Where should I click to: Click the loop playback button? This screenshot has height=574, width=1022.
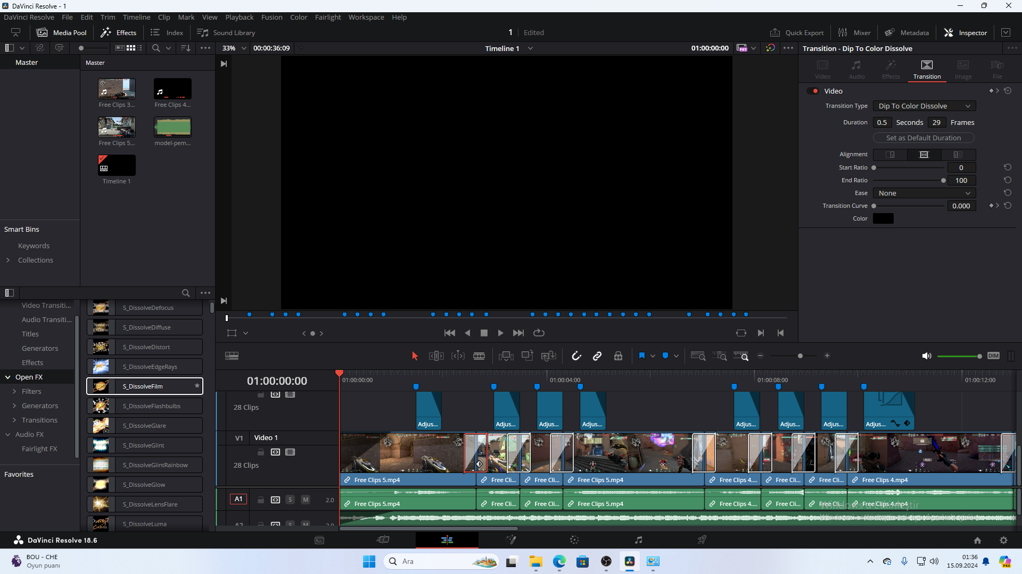tap(539, 333)
